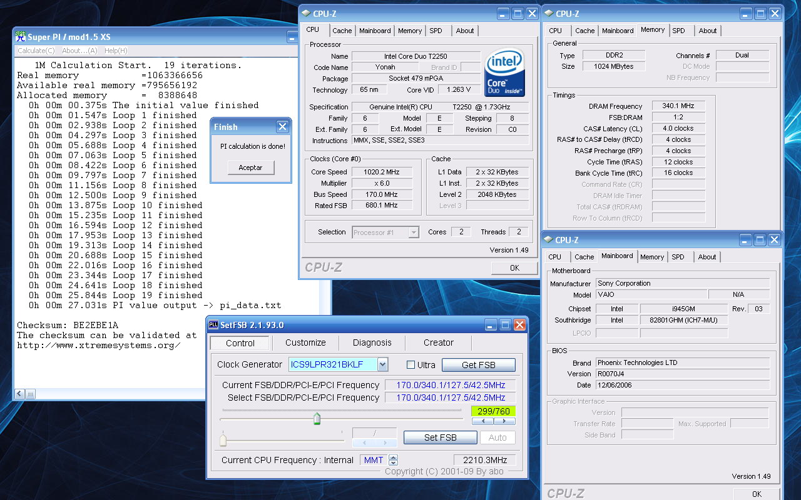This screenshot has height=500, width=801.
Task: Click the Core Speed value 1020.2 MHz
Action: tap(382, 172)
